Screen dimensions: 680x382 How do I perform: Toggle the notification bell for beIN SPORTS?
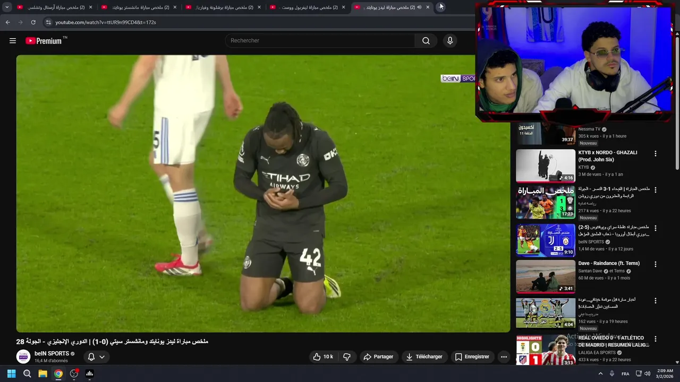coord(91,357)
